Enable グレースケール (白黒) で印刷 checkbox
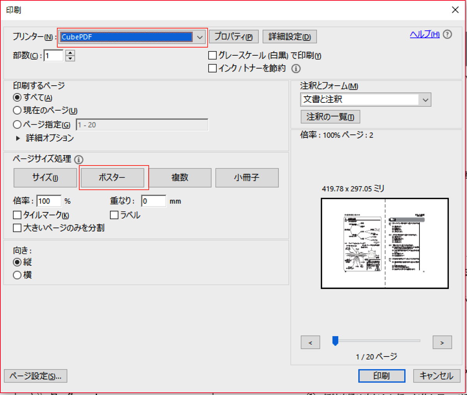This screenshot has width=467, height=395. click(x=212, y=55)
